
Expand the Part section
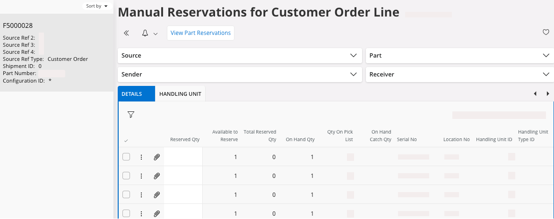[x=458, y=55]
